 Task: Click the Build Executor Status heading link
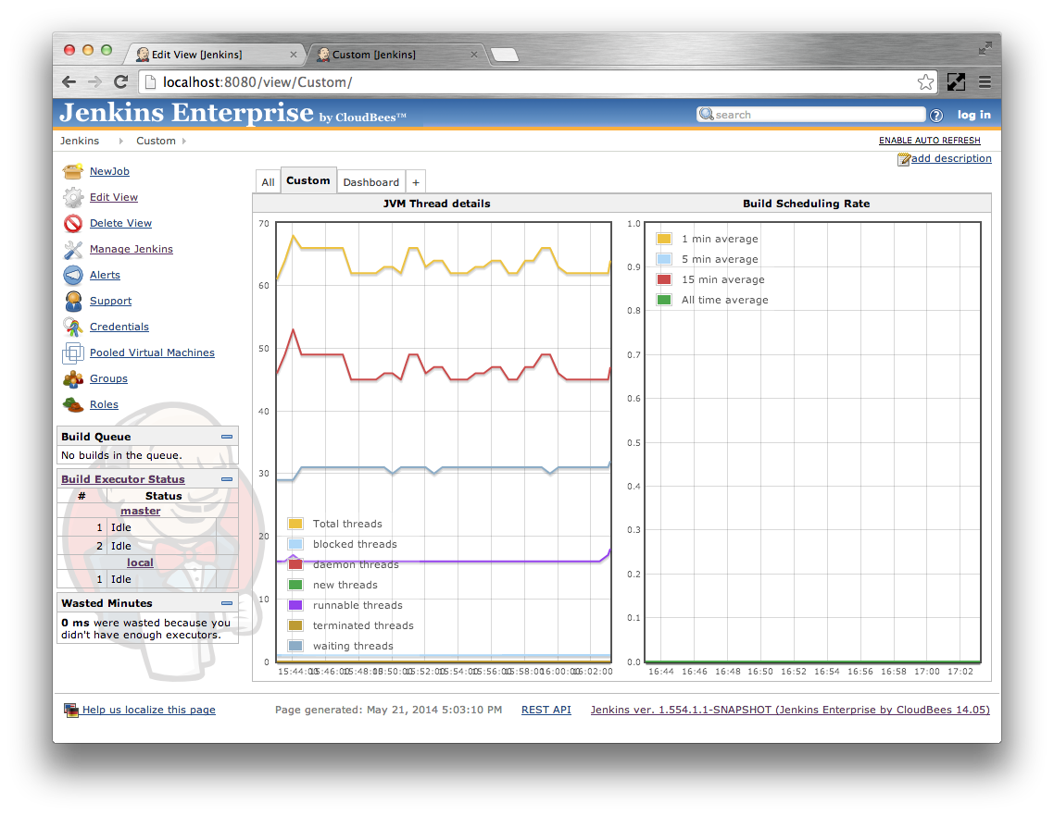(123, 479)
